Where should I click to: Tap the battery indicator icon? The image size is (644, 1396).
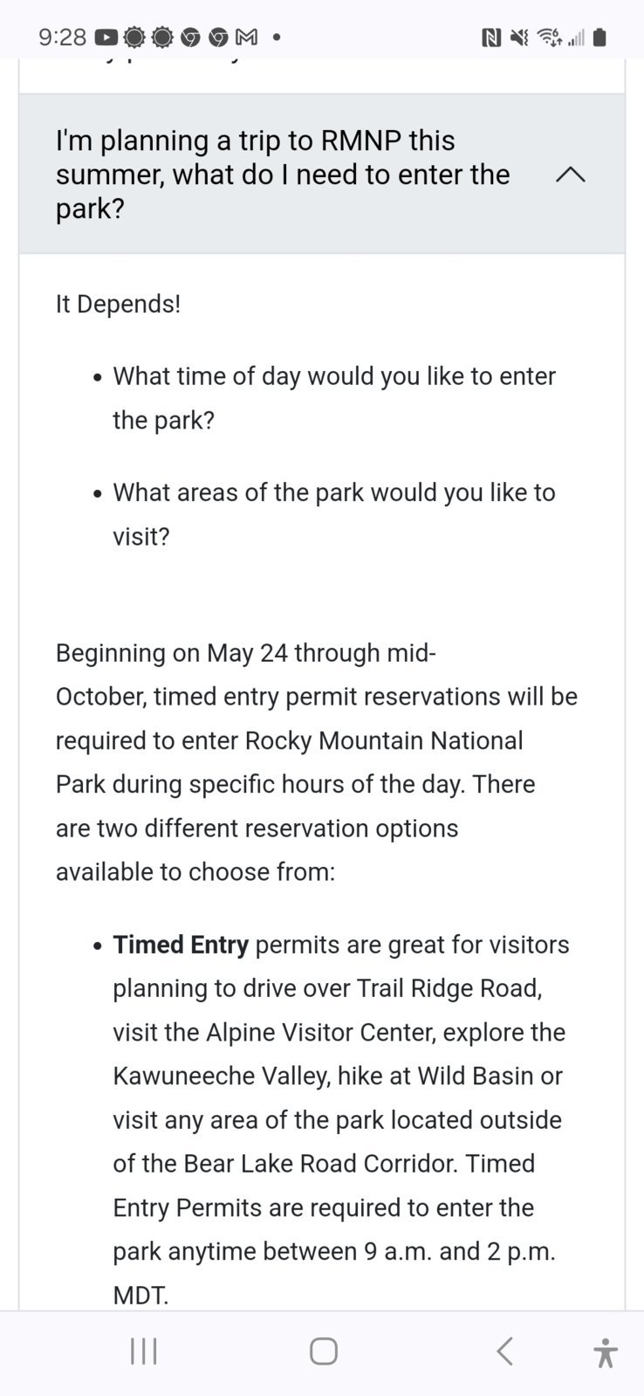coord(599,38)
